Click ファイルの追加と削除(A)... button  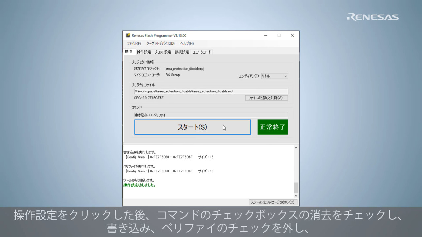point(267,98)
